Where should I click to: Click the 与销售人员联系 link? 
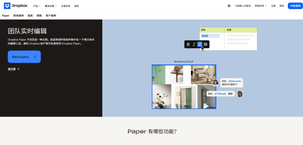tap(243, 6)
